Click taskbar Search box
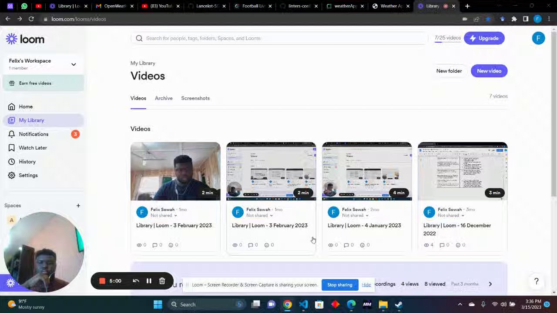557x313 pixels. point(207,304)
